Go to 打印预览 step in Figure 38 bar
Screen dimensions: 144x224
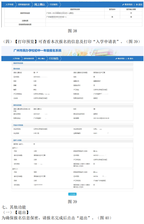point(54,5)
